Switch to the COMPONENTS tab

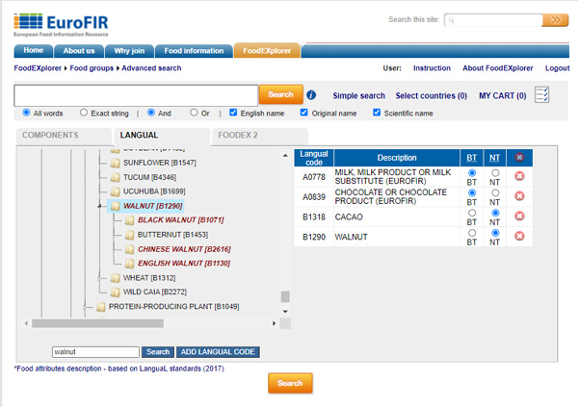pyautogui.click(x=64, y=135)
